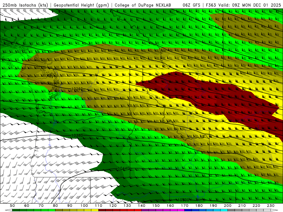Click the 'Valid: 09Z MON DEC 01 2025' text
This screenshot has height=212, width=283.
250,5
